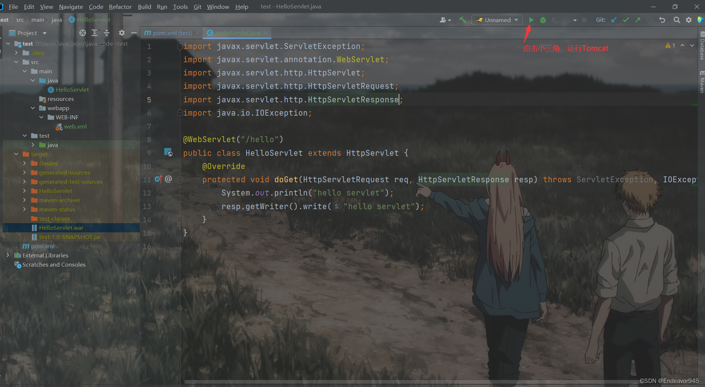This screenshot has width=705, height=387.
Task: Click the java breadcrumb in navigation bar
Action: (x=56, y=20)
